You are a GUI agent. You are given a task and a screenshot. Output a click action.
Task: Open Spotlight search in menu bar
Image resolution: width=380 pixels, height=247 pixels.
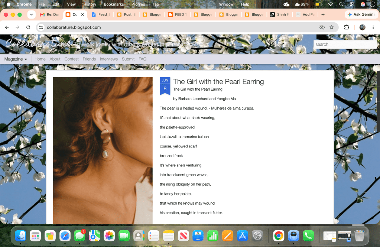pyautogui.click(x=341, y=4)
